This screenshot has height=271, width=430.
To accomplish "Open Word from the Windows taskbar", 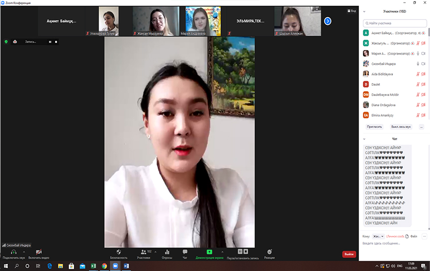I will click(125, 266).
